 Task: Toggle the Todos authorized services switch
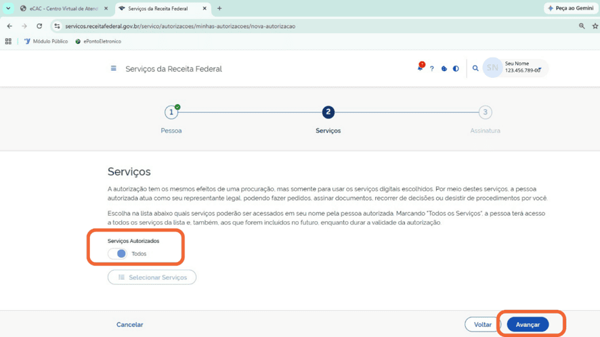click(x=117, y=254)
